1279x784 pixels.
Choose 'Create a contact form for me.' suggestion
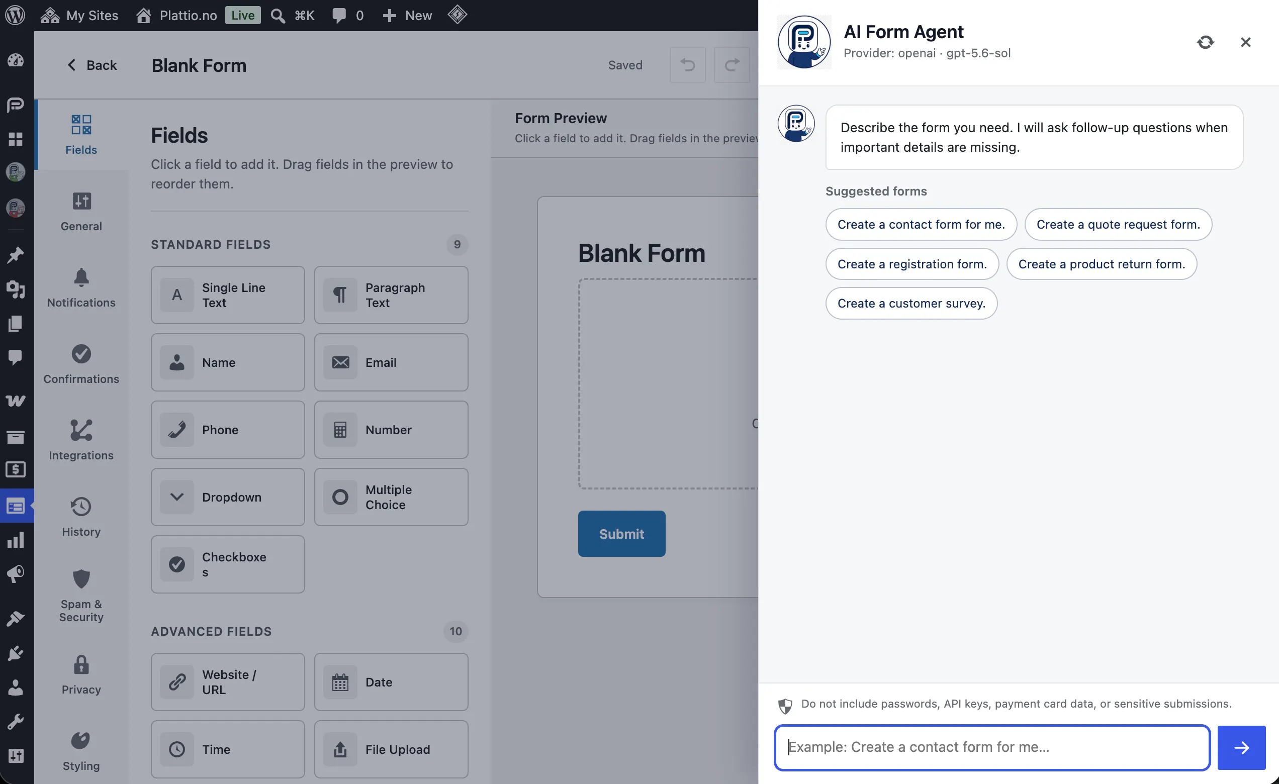(921, 224)
